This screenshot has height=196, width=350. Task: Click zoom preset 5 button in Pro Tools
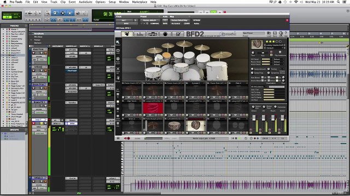coord(39,20)
